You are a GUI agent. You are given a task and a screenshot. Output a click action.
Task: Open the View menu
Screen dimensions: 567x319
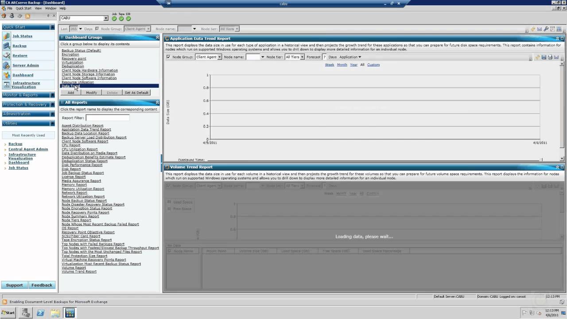(x=38, y=8)
